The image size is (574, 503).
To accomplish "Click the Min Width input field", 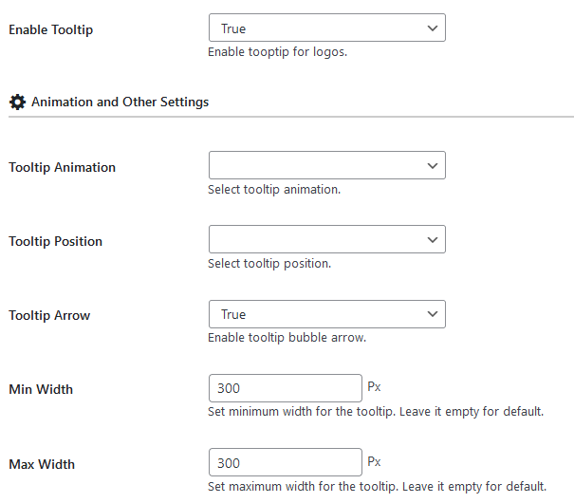I will (285, 388).
